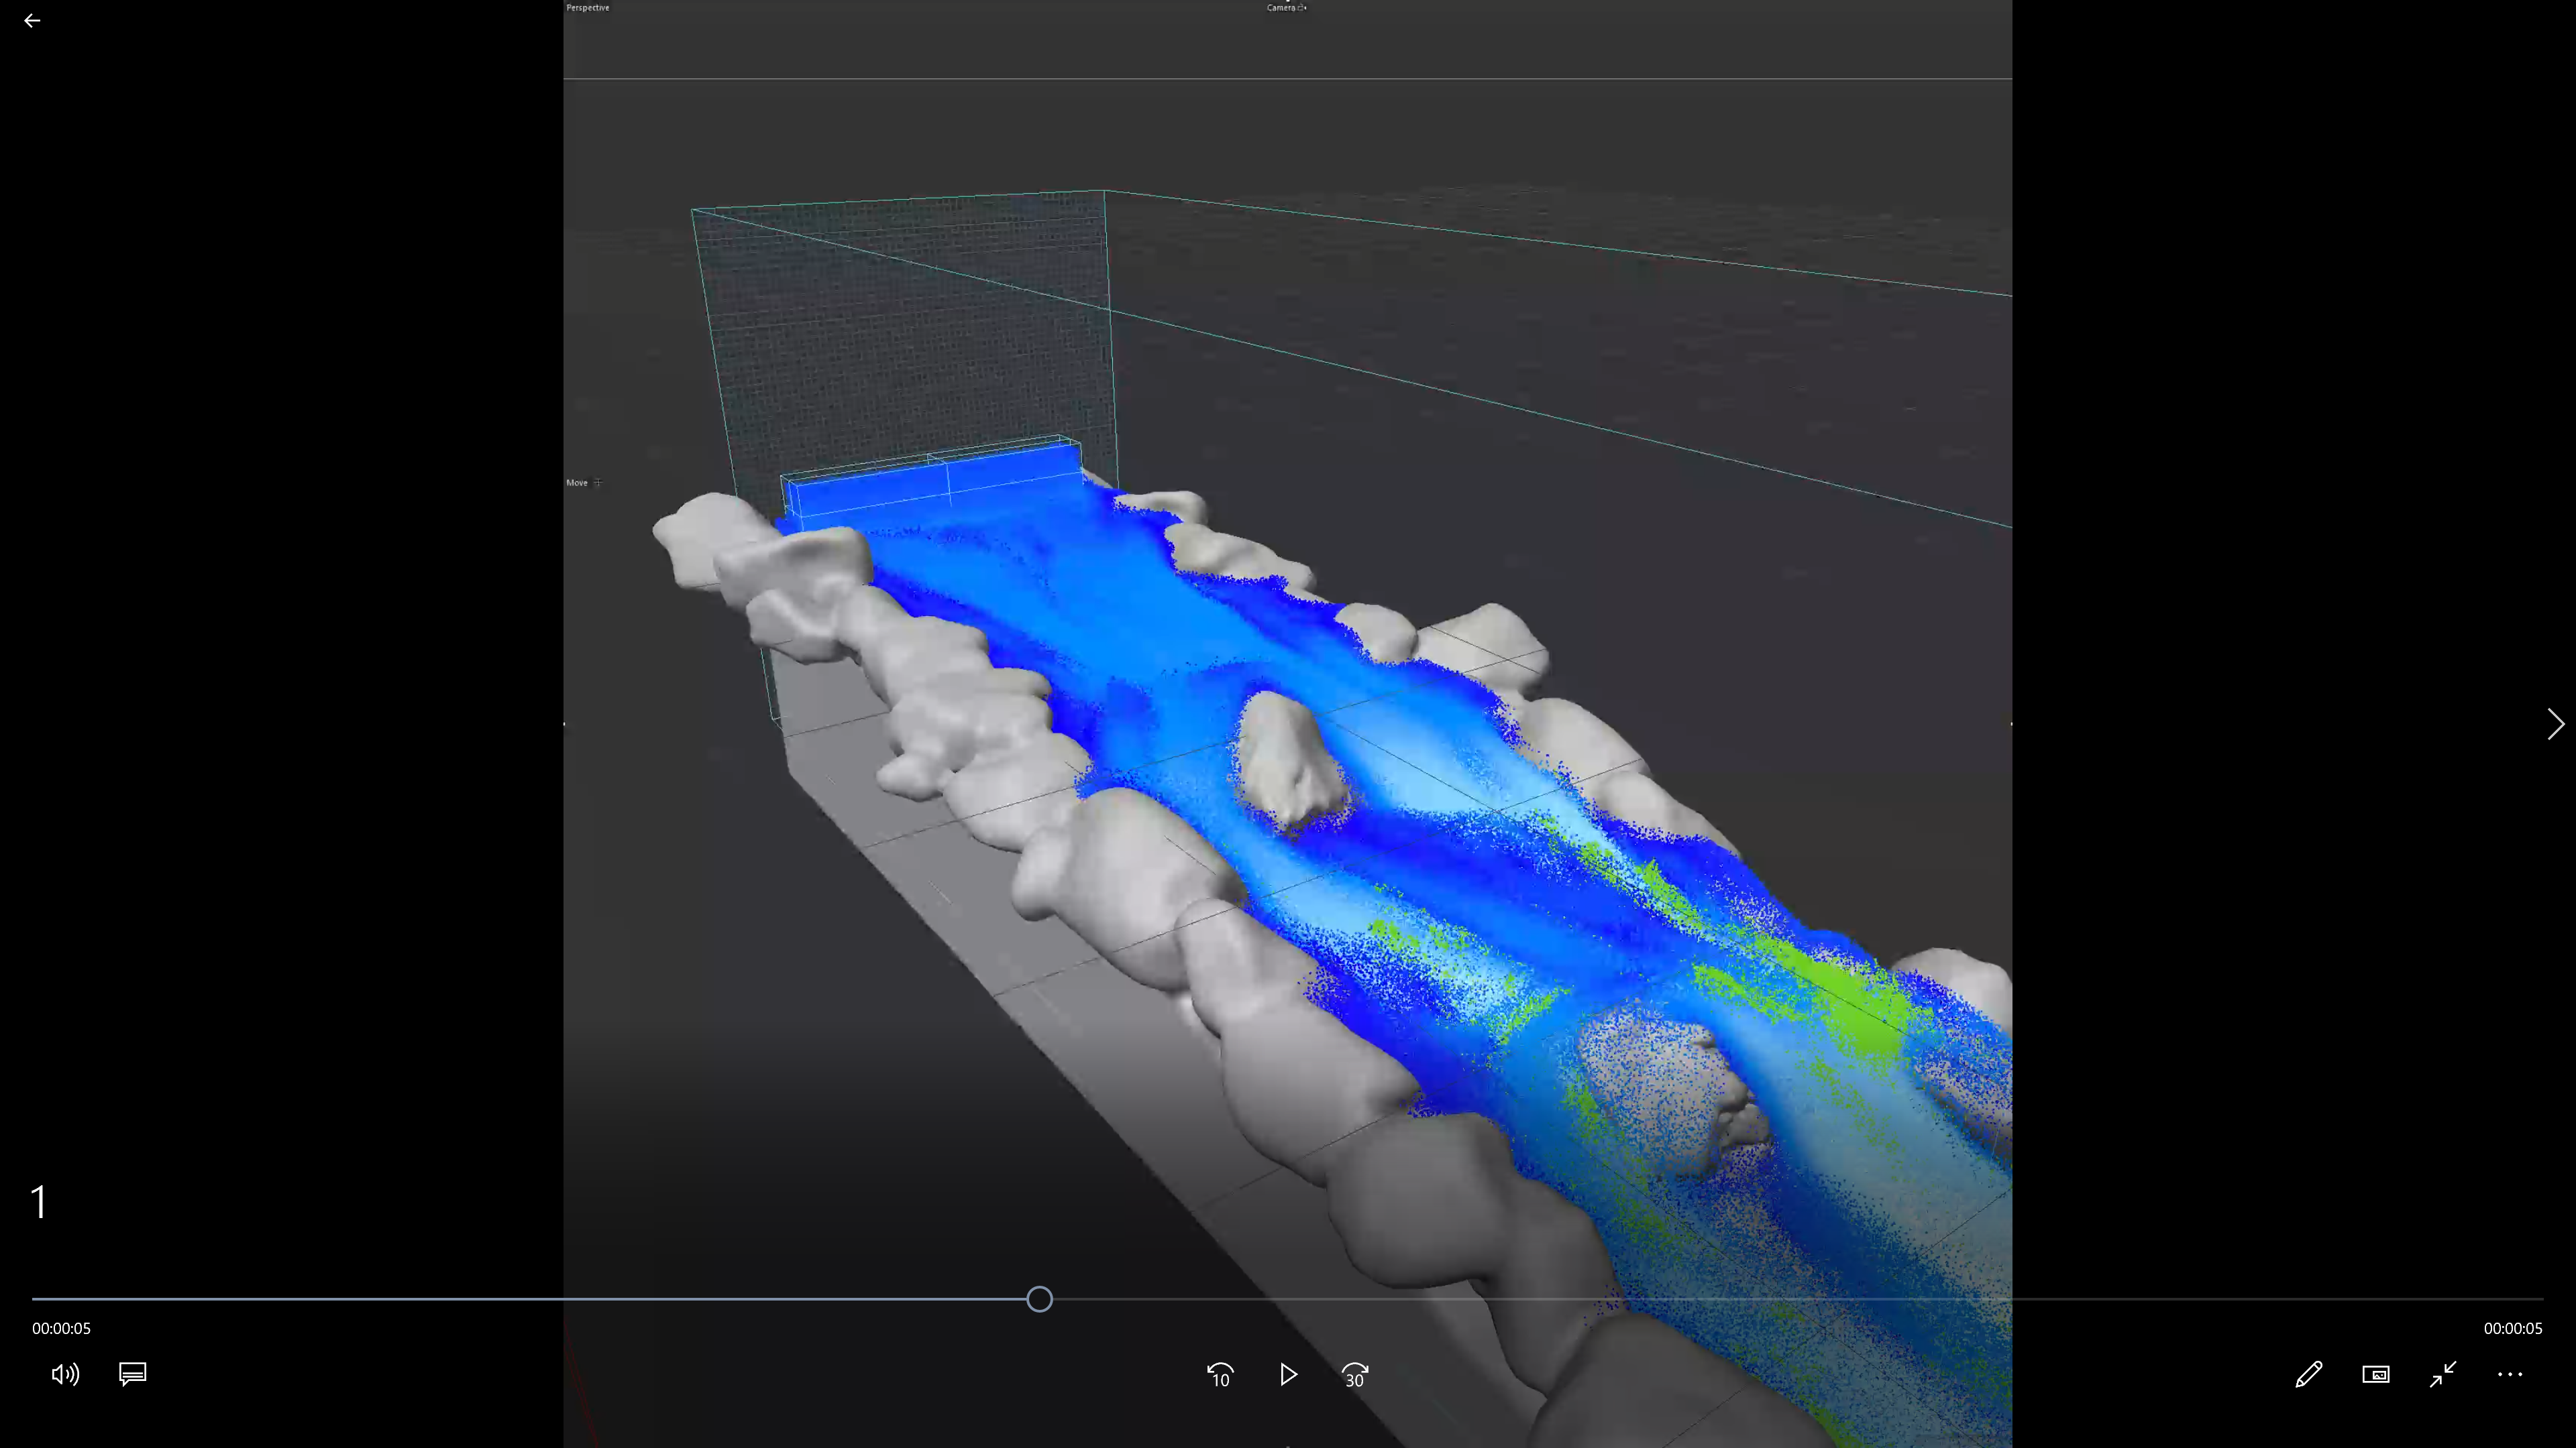The height and width of the screenshot is (1448, 2576).
Task: Click the total duration label at right
Action: pos(2512,1328)
